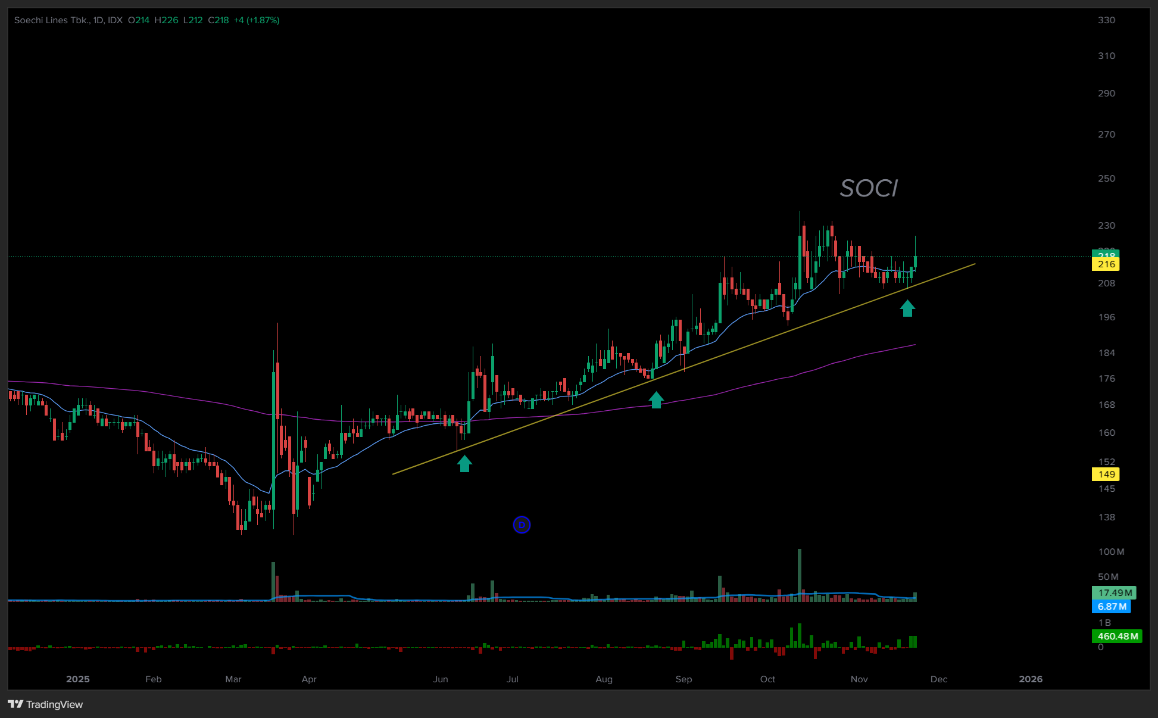Click the blue 6.87M volume average label
Image resolution: width=1158 pixels, height=718 pixels.
(1111, 607)
